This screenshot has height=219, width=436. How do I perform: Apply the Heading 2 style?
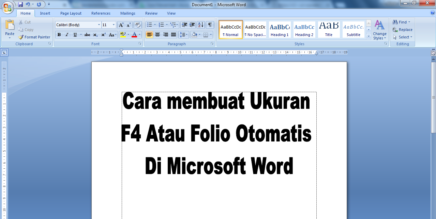tap(304, 30)
